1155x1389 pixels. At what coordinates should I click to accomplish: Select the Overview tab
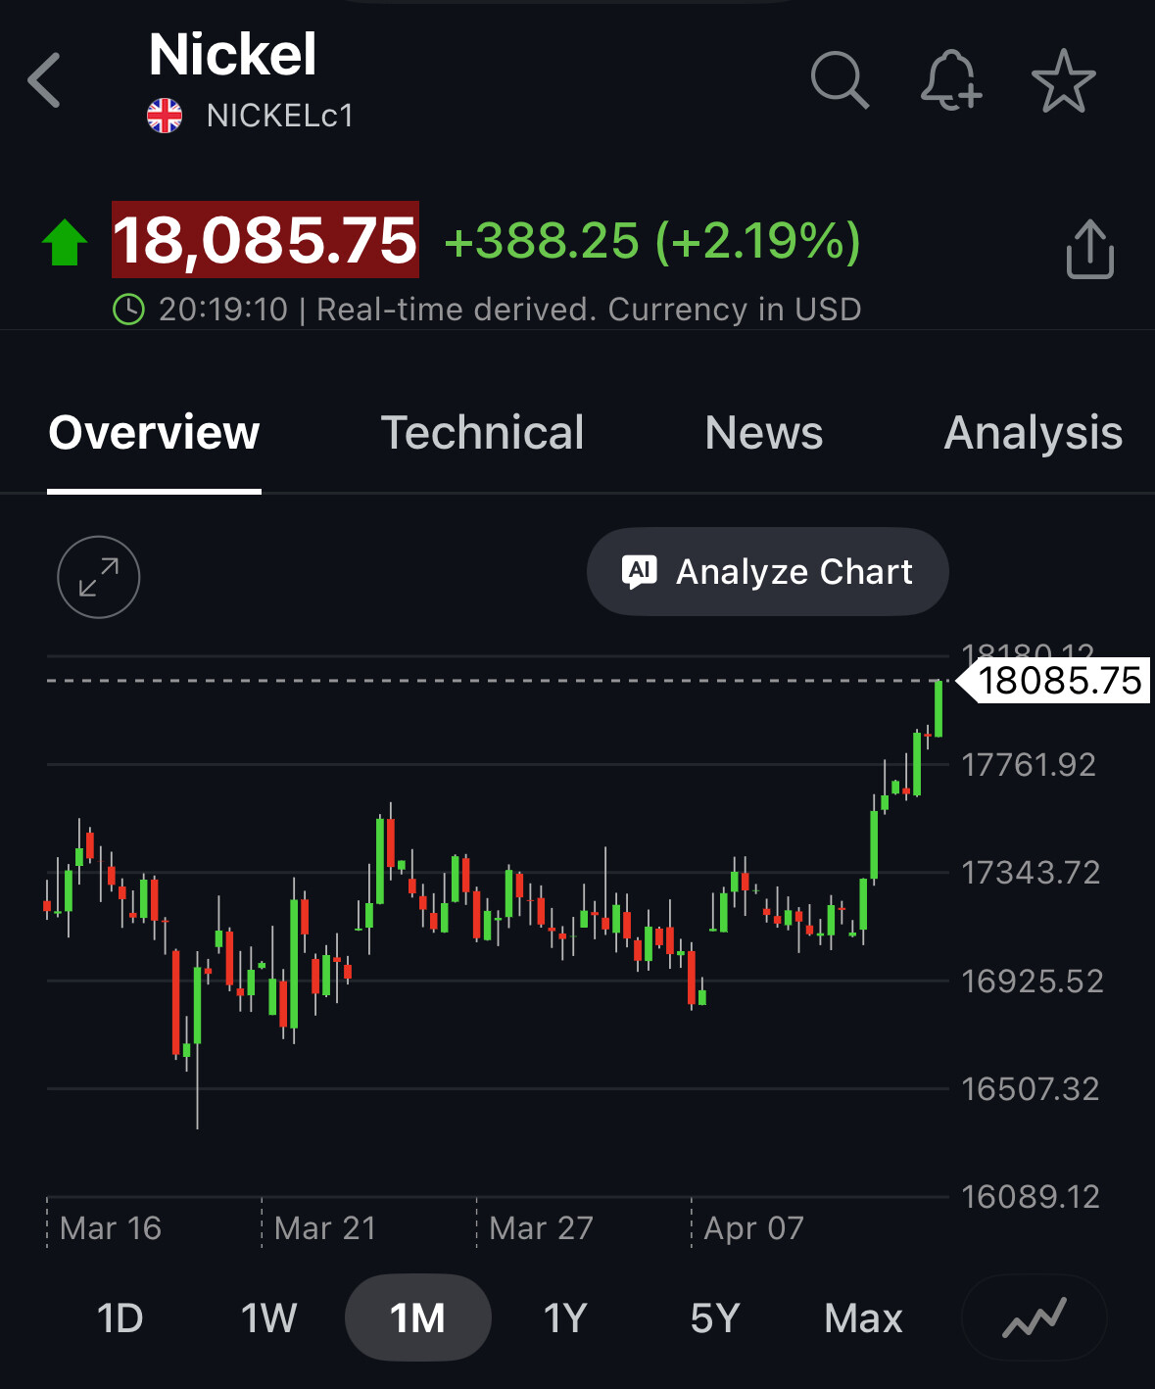coord(154,433)
